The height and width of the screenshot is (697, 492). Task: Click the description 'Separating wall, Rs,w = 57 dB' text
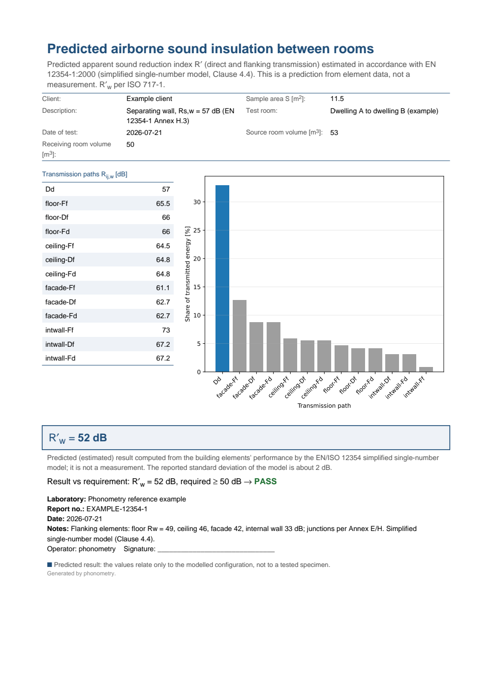[x=181, y=116]
